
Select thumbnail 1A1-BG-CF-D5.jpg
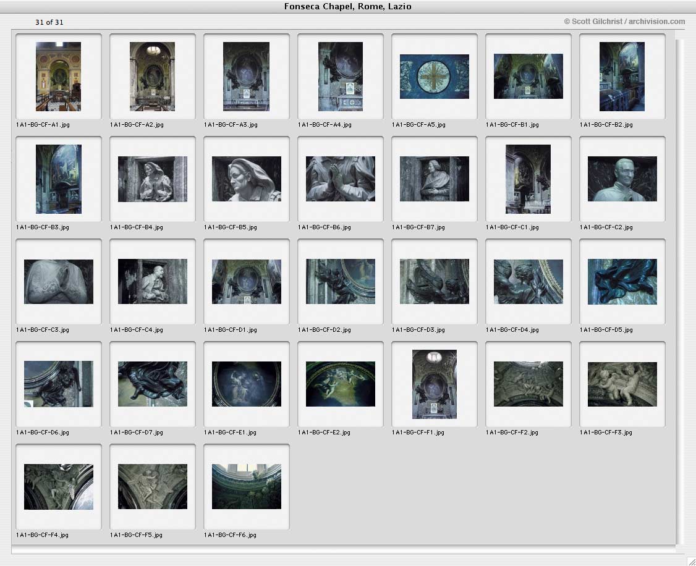click(622, 282)
